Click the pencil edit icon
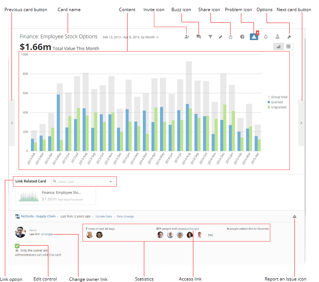This screenshot has width=319, height=282. (220, 37)
